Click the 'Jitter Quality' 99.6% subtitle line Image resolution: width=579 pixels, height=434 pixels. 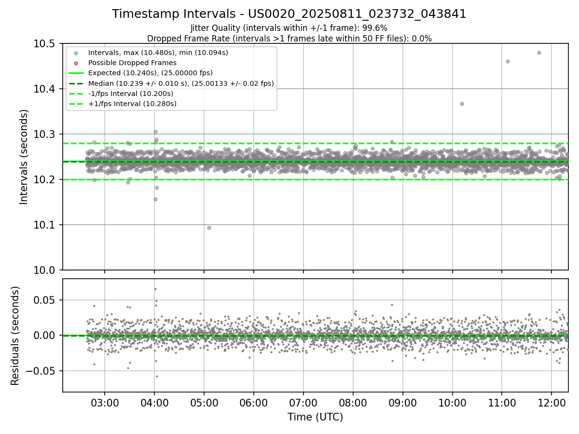pos(289,28)
